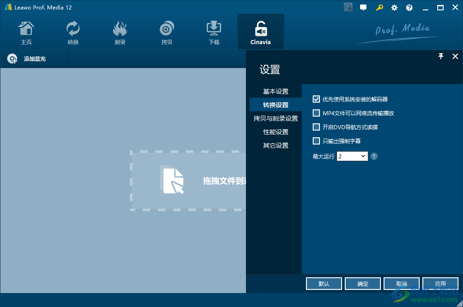Viewport: 463px width, 307px height.
Task: Enable 开启DVD导航方式读碟
Action: click(316, 127)
